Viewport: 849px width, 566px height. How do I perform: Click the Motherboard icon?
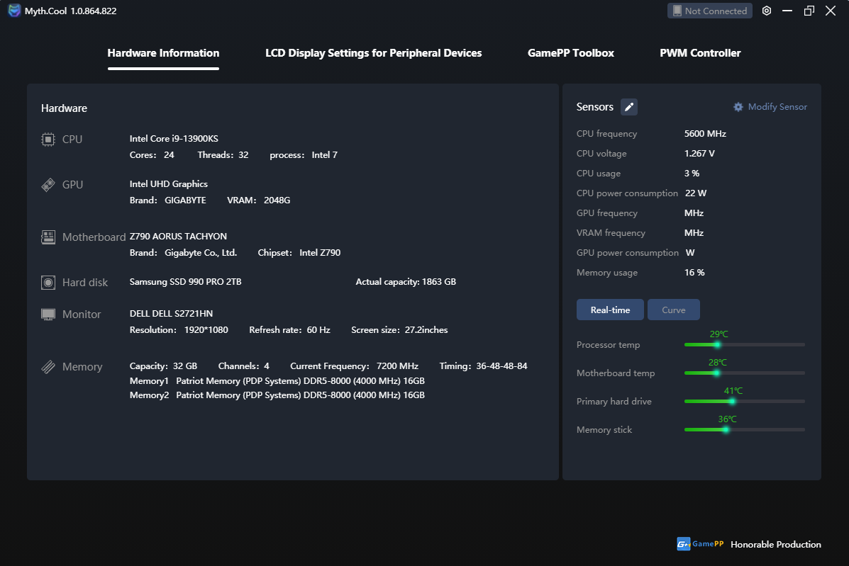tap(48, 237)
